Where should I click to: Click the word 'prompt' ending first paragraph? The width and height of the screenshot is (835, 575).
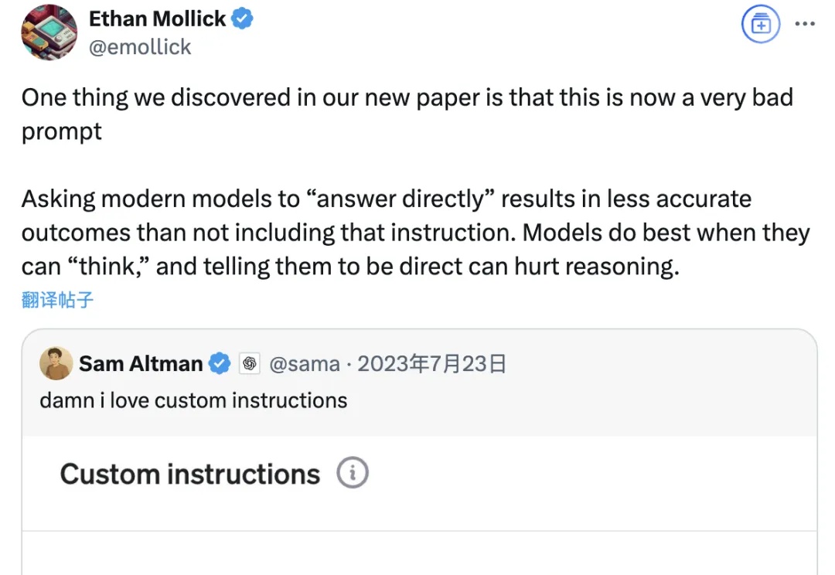coord(61,131)
